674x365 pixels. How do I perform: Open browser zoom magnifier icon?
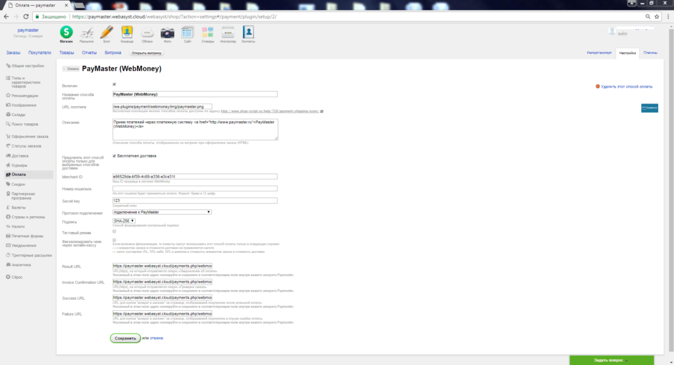pyautogui.click(x=648, y=16)
